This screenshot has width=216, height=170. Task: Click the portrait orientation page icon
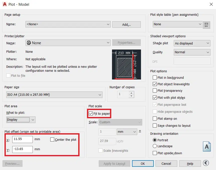pos(206,146)
